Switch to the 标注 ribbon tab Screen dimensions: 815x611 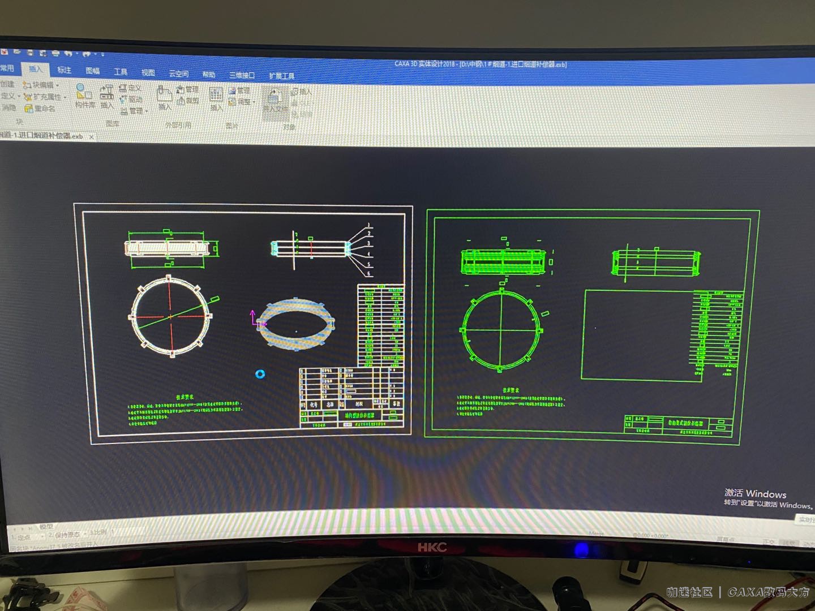(x=64, y=70)
